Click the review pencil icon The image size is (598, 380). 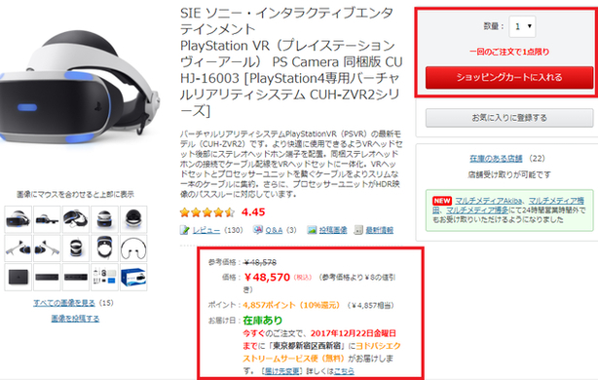[185, 230]
